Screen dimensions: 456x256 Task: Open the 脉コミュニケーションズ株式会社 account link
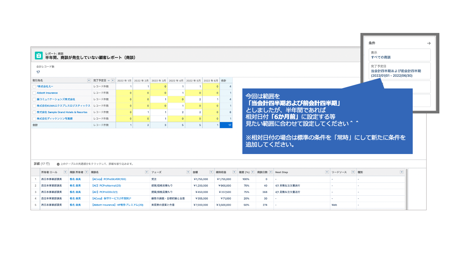tap(56, 99)
